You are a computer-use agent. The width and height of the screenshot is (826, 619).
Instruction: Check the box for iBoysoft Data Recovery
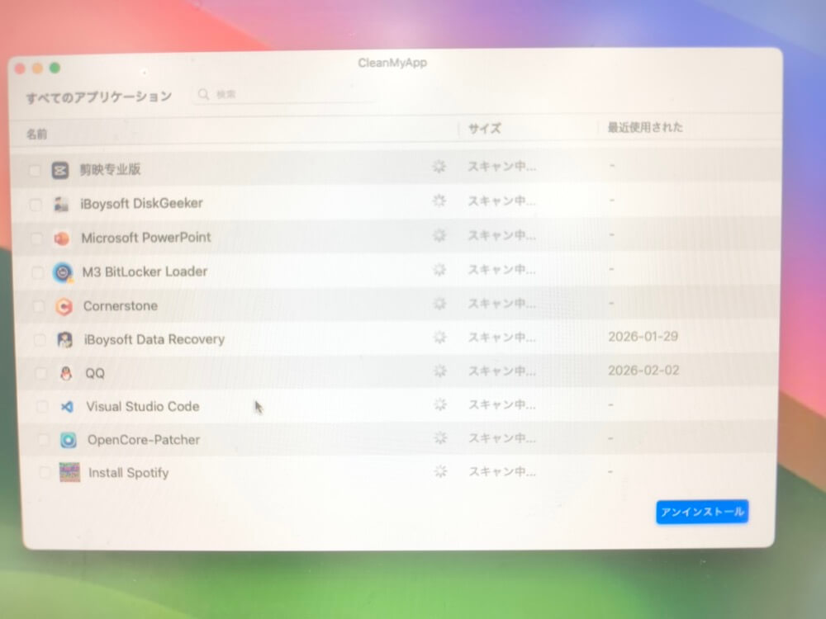click(40, 340)
